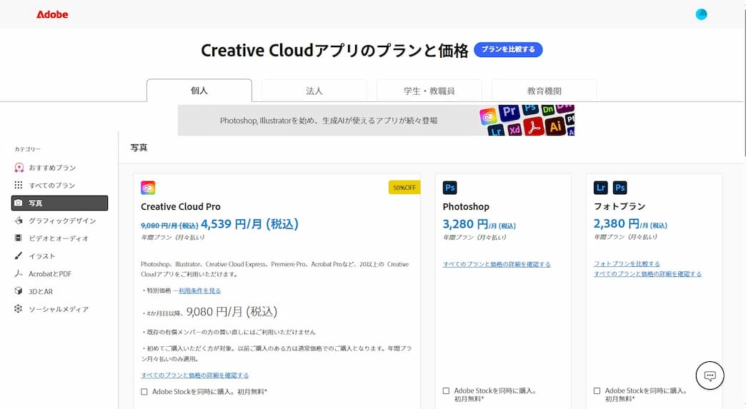Click the Ps icon on Photoshop card

tap(449, 188)
